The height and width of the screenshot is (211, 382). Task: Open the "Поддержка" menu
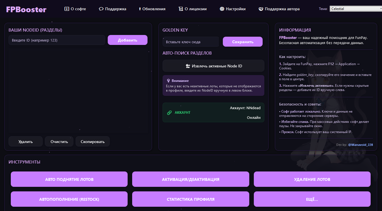pos(113,9)
